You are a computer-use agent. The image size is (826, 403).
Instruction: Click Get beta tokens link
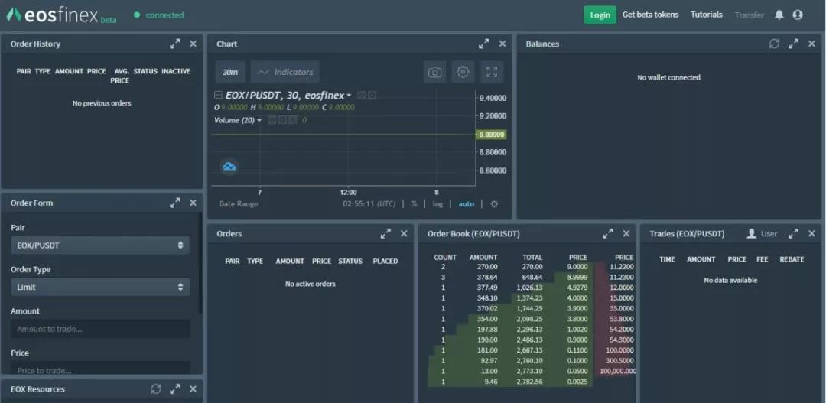(651, 15)
